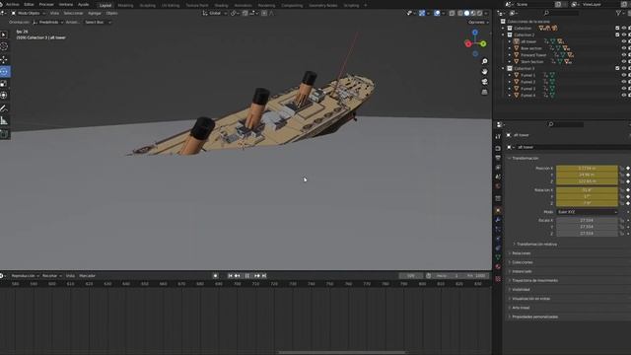Switch to the UV Editing workspace tab
This screenshot has width=631, height=355.
click(x=171, y=6)
